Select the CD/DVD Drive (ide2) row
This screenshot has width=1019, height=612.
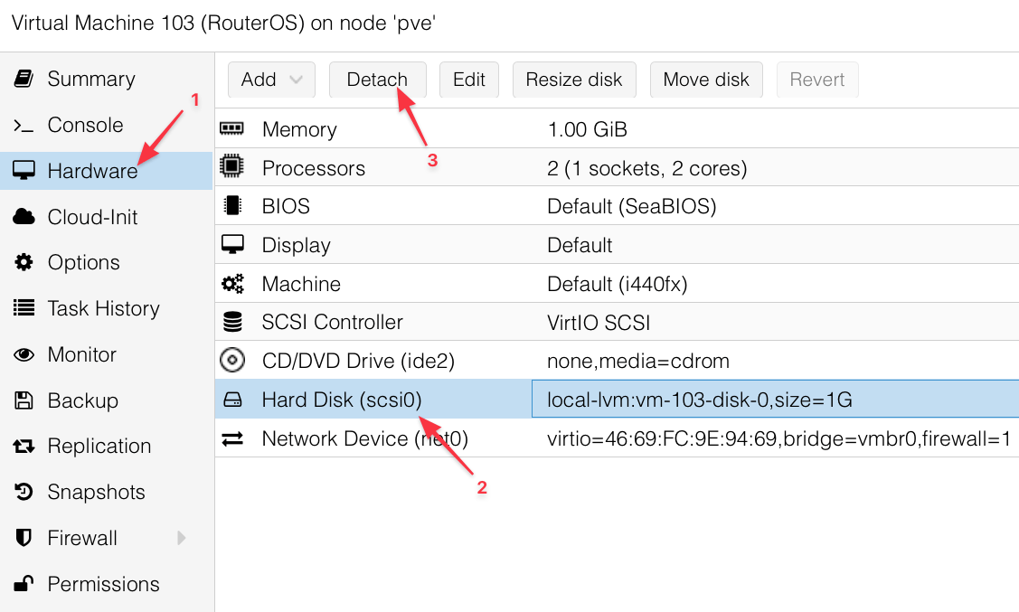point(617,361)
